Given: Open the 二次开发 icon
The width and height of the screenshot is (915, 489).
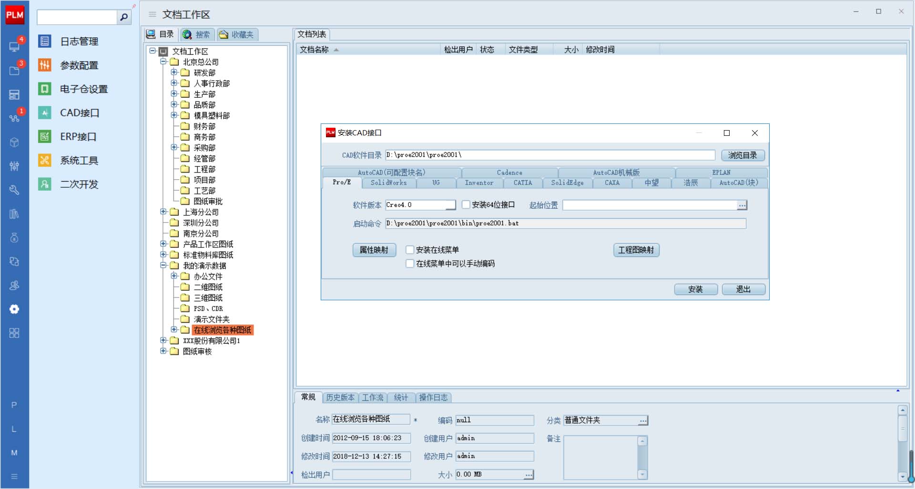Looking at the screenshot, I should [x=45, y=184].
